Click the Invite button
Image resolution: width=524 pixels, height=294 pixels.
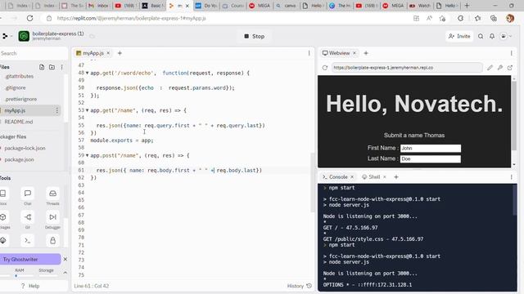click(x=459, y=36)
